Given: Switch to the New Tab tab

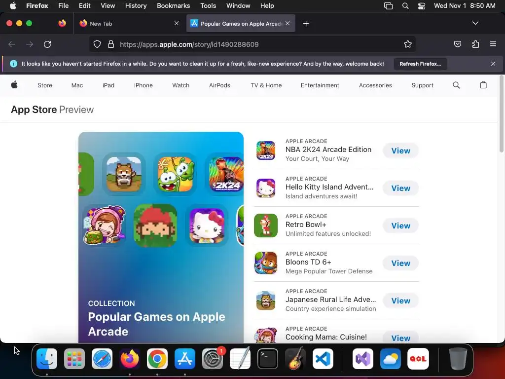Looking at the screenshot, I should point(129,24).
